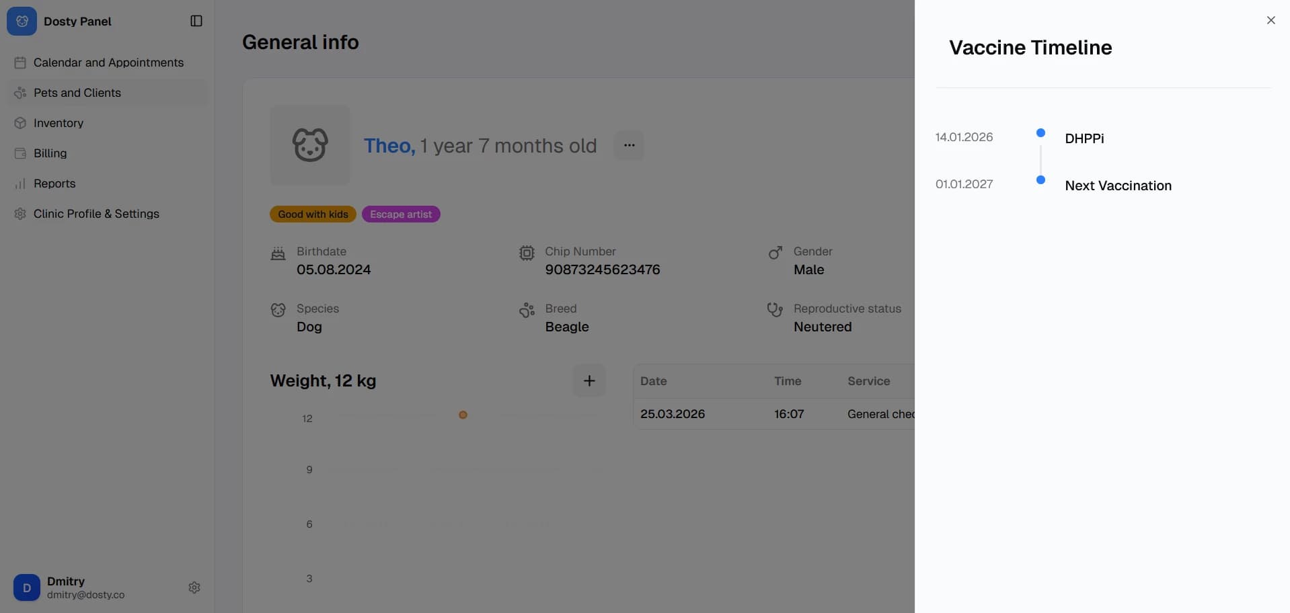
Task: Click the Clinic Profile & Settings gear icon
Action: point(20,214)
